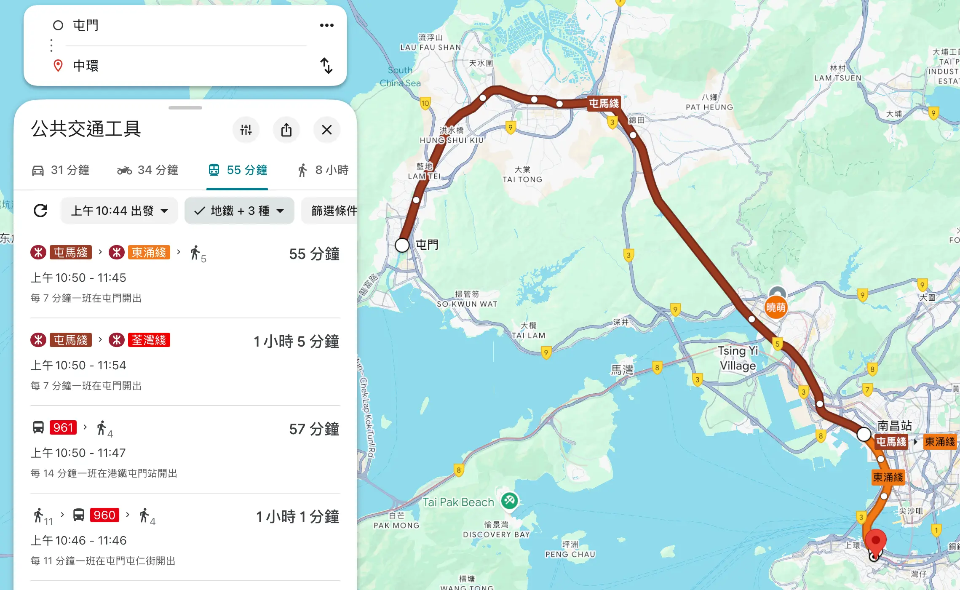Screen dimensions: 960x590
Task: Refresh transit results with the reload icon
Action: 40,211
